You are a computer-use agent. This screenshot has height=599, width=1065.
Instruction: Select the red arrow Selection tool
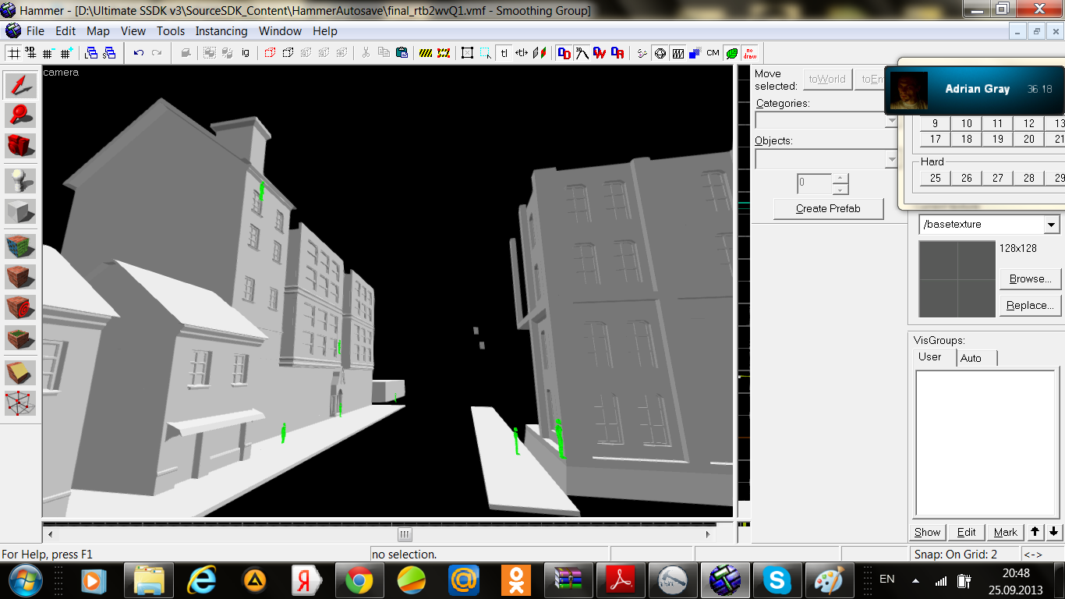click(21, 86)
